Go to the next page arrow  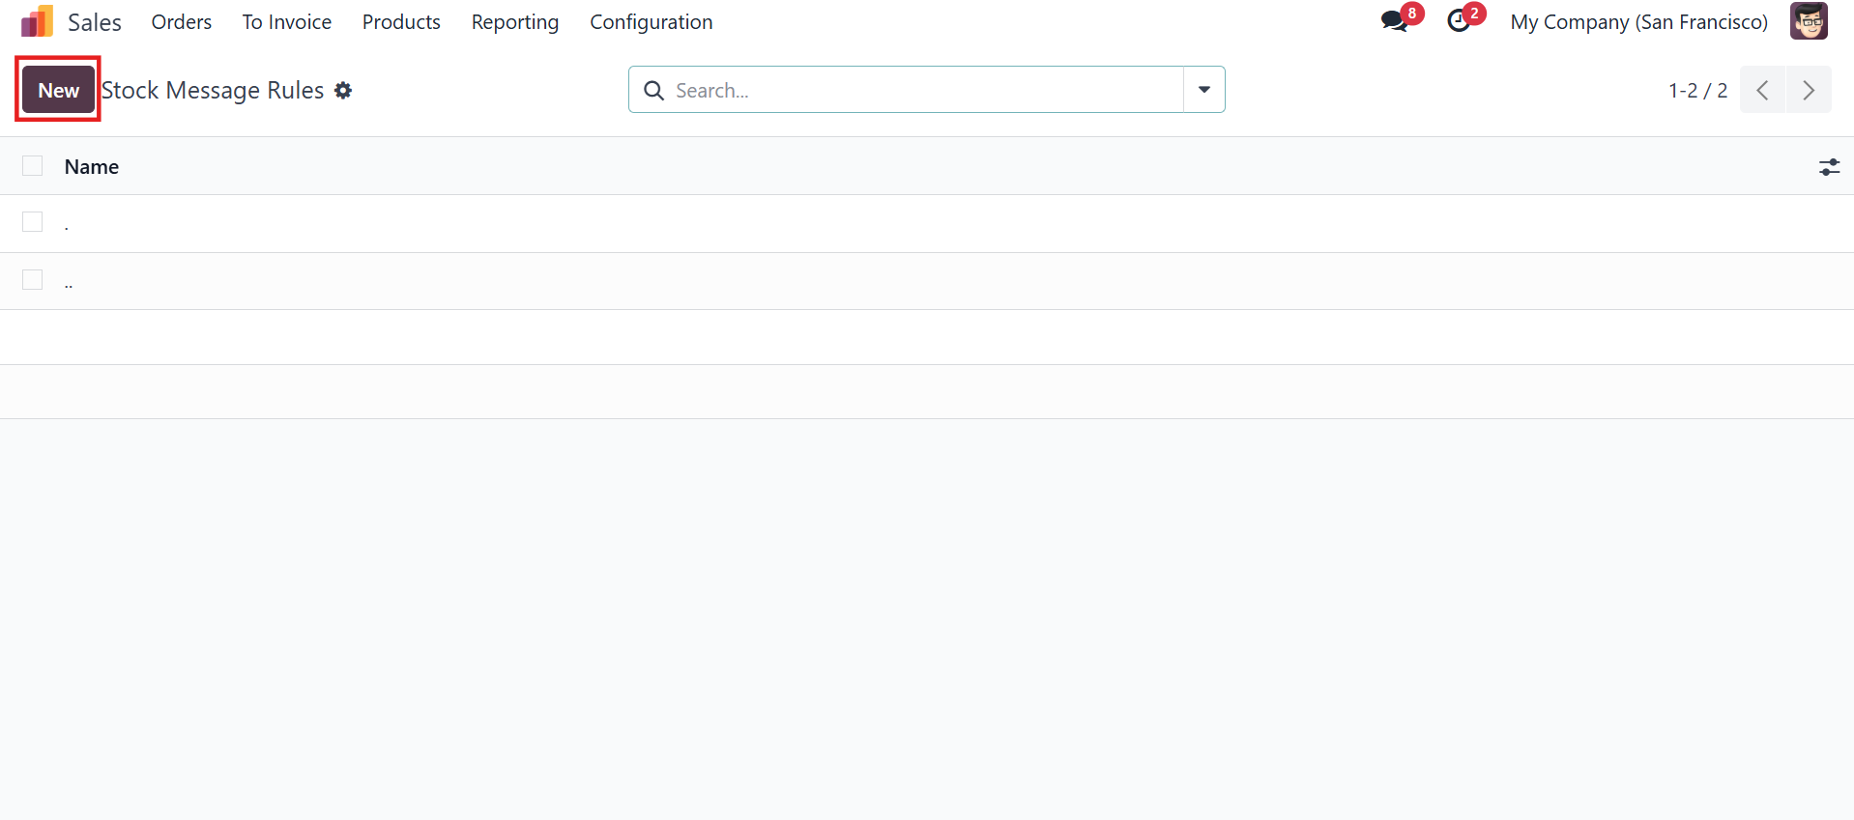point(1809,90)
